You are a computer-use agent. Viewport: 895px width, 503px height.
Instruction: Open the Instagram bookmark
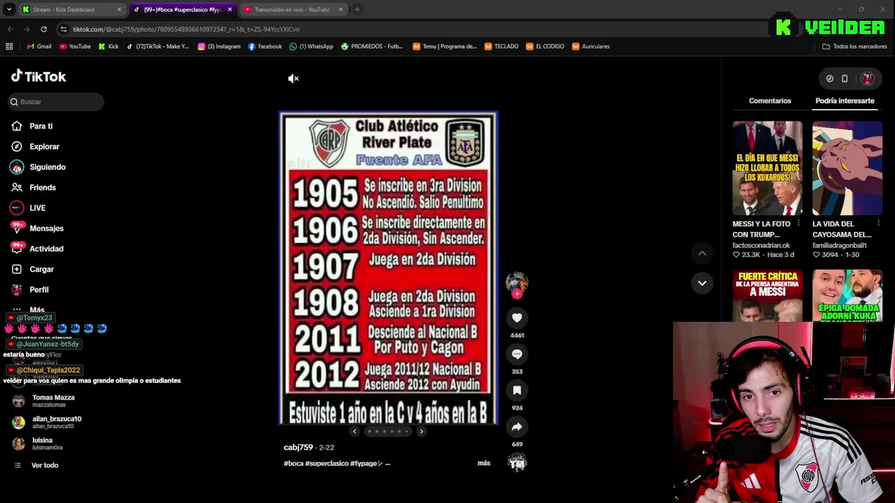(219, 47)
